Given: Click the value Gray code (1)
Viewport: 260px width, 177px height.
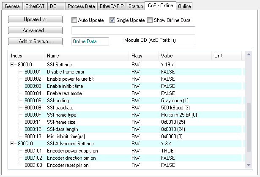Looking at the screenshot, I should 175,101.
